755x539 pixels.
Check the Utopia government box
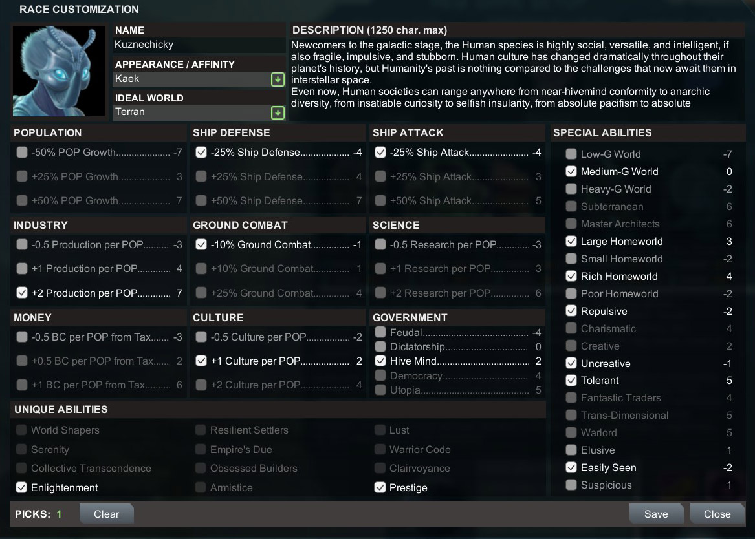pos(380,390)
